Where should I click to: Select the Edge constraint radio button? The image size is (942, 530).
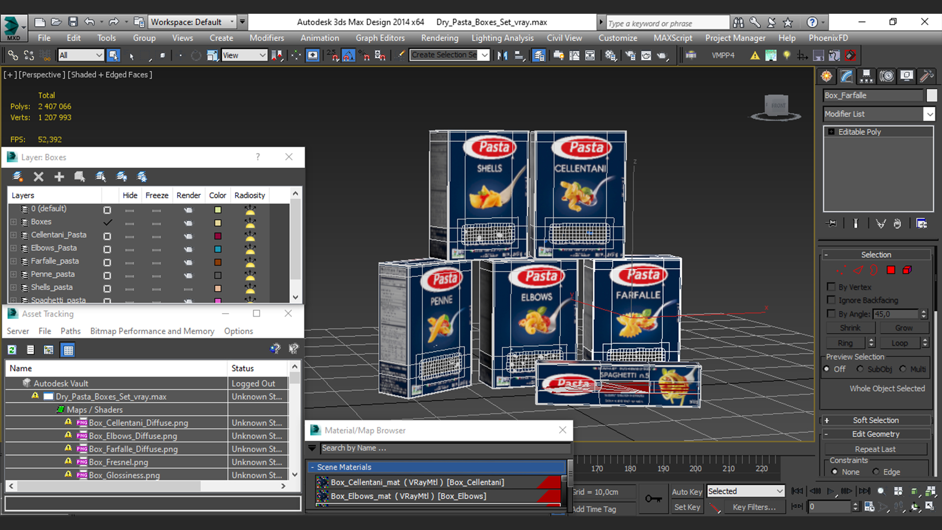click(876, 472)
